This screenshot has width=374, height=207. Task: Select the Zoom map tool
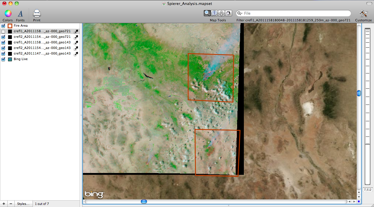tap(207, 13)
